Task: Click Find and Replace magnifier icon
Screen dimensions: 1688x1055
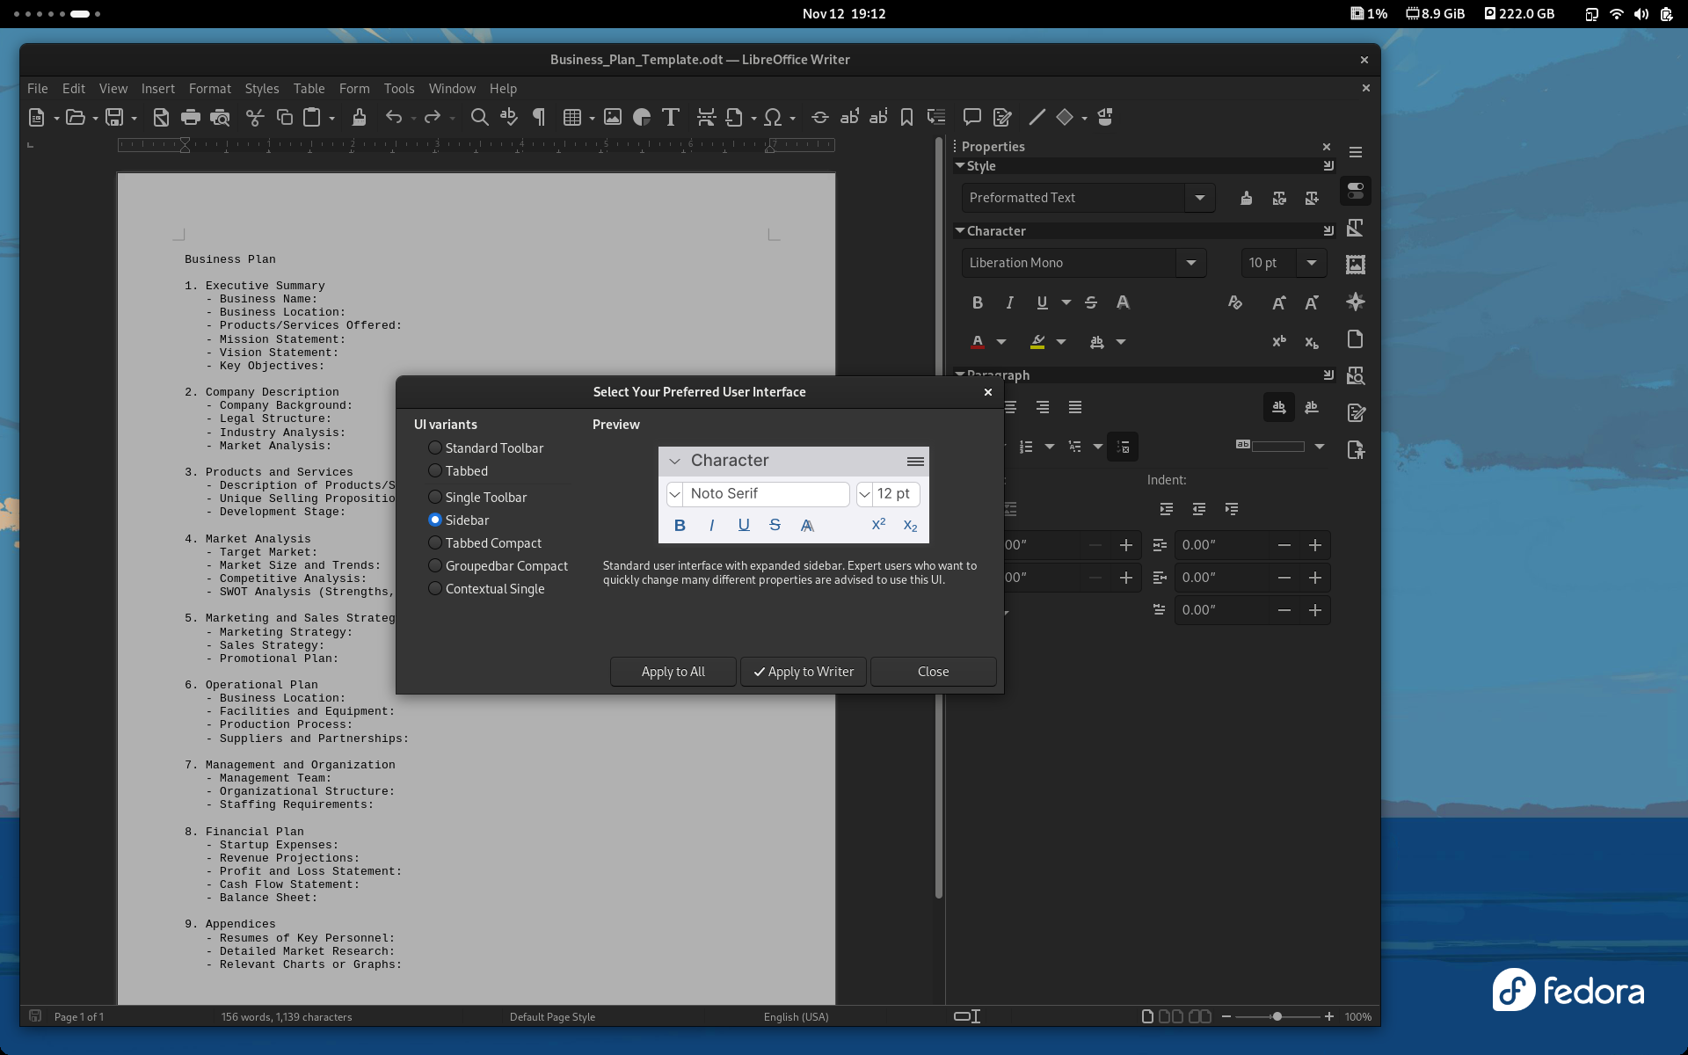Action: pyautogui.click(x=479, y=117)
